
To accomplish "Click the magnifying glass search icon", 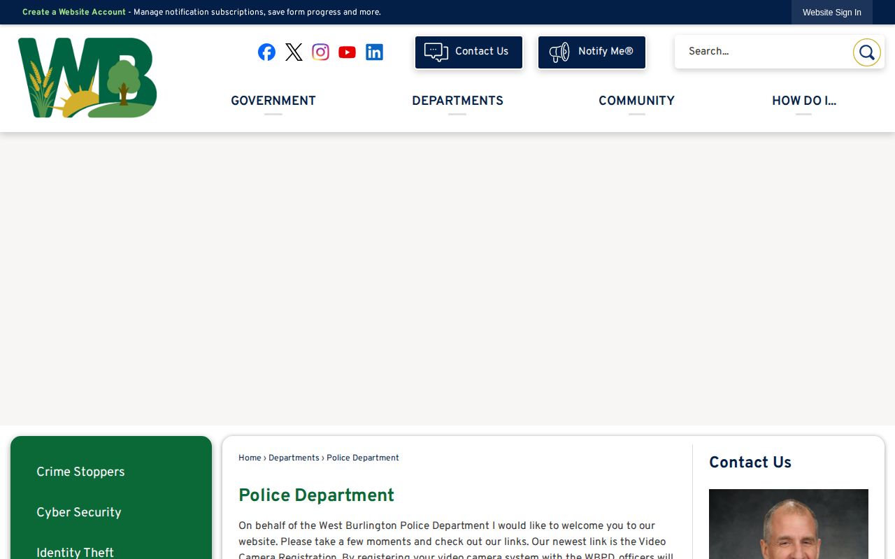I will pos(866,52).
